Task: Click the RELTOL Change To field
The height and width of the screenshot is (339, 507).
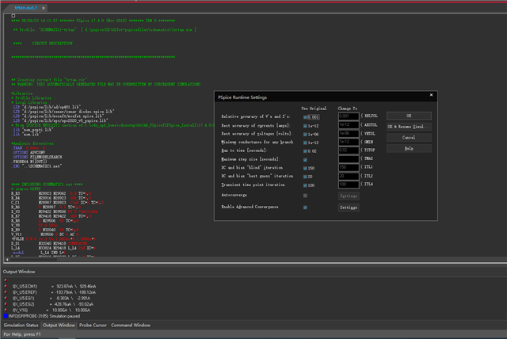Action: tap(349, 116)
